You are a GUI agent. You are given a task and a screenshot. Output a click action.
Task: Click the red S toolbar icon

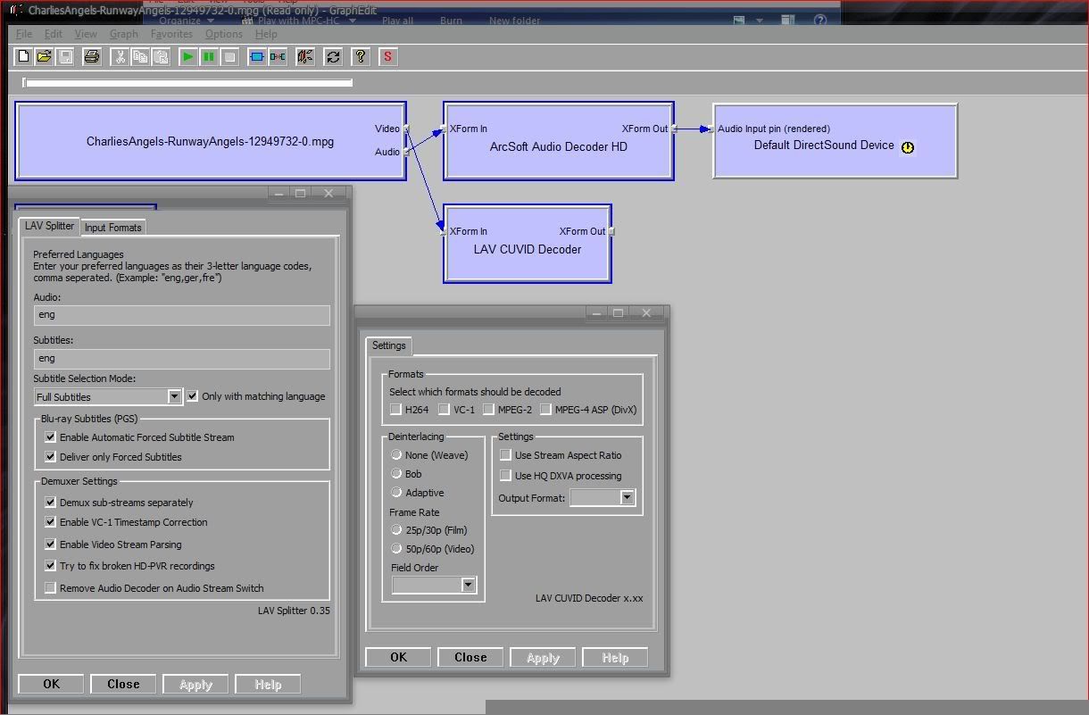pyautogui.click(x=387, y=57)
